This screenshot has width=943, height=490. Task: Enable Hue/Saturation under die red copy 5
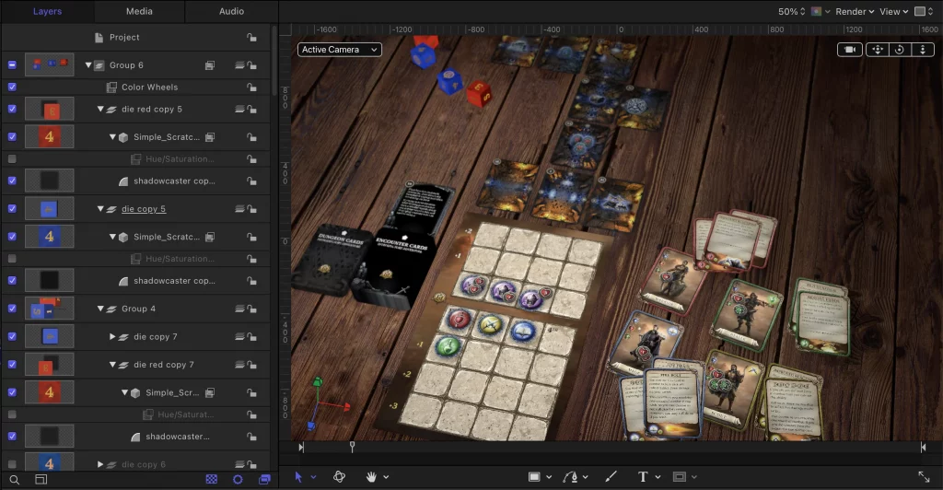12,158
